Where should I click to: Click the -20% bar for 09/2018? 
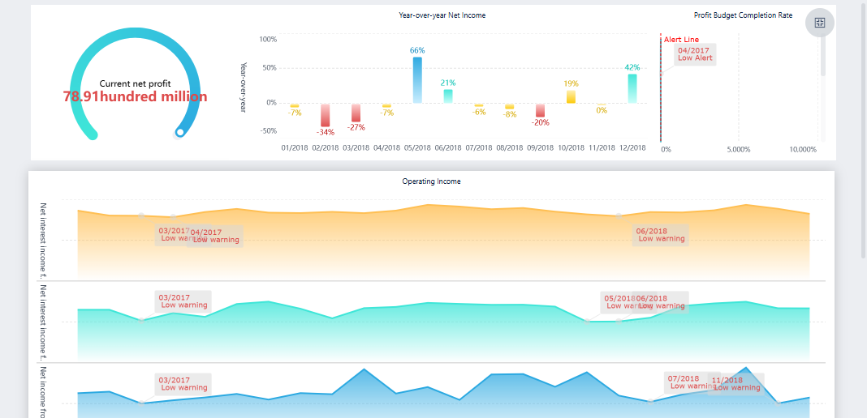(x=541, y=110)
